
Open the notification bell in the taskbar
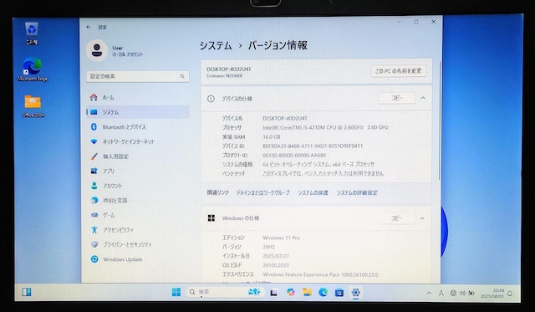click(510, 294)
